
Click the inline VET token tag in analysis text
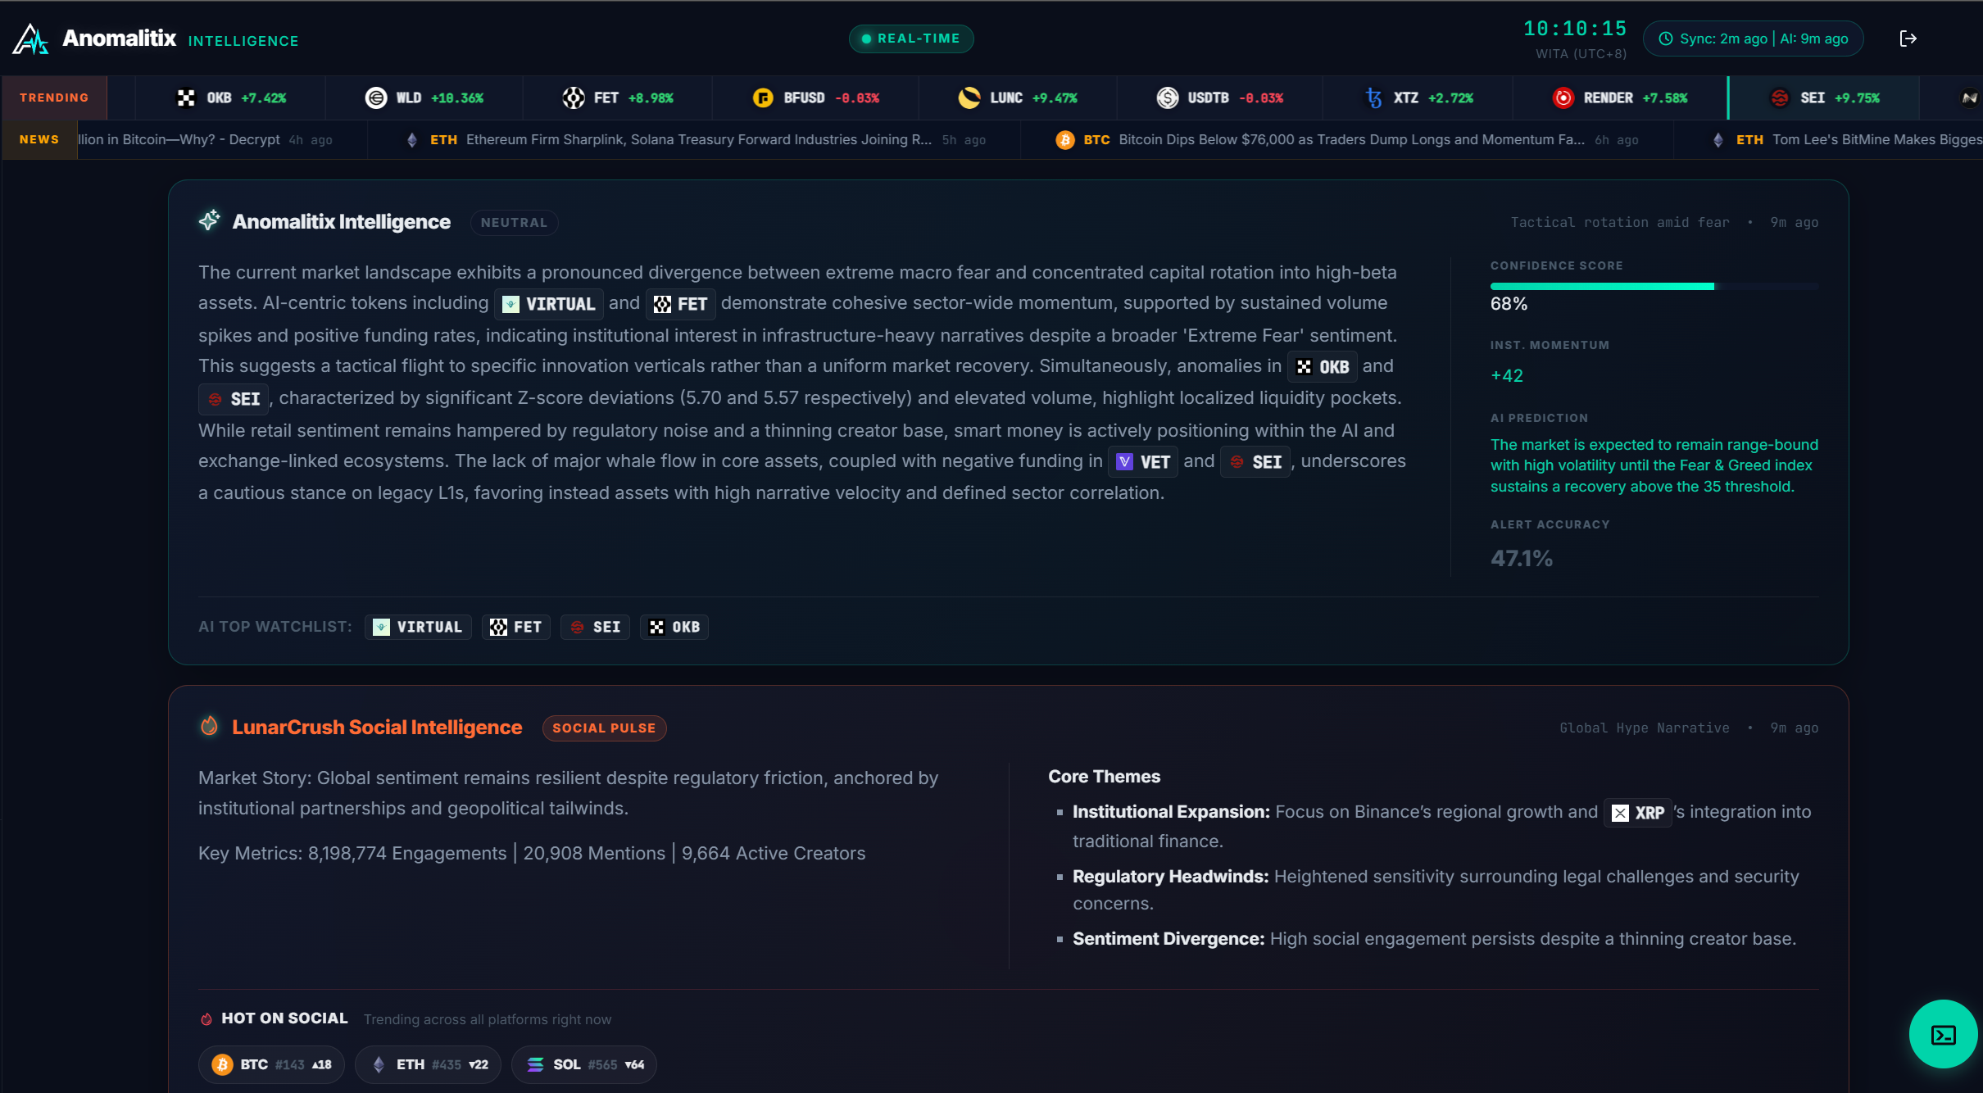(x=1143, y=462)
